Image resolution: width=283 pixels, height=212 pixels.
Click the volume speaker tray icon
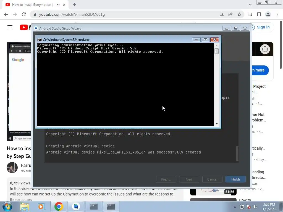[x=255, y=207]
